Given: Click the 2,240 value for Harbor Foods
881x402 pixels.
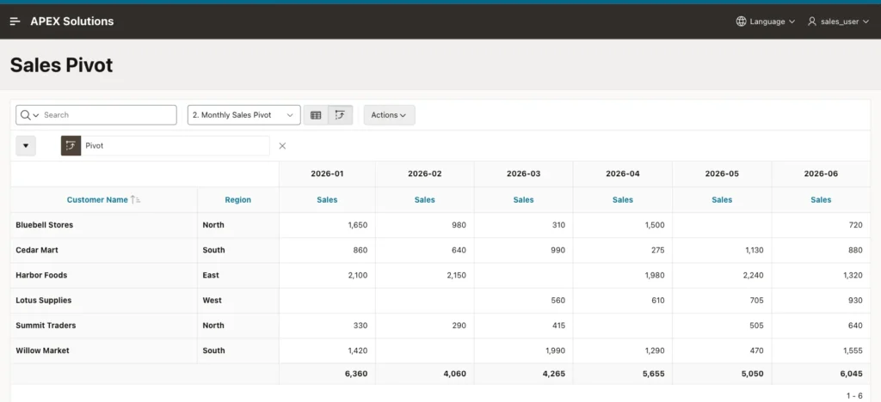Looking at the screenshot, I should [x=754, y=275].
